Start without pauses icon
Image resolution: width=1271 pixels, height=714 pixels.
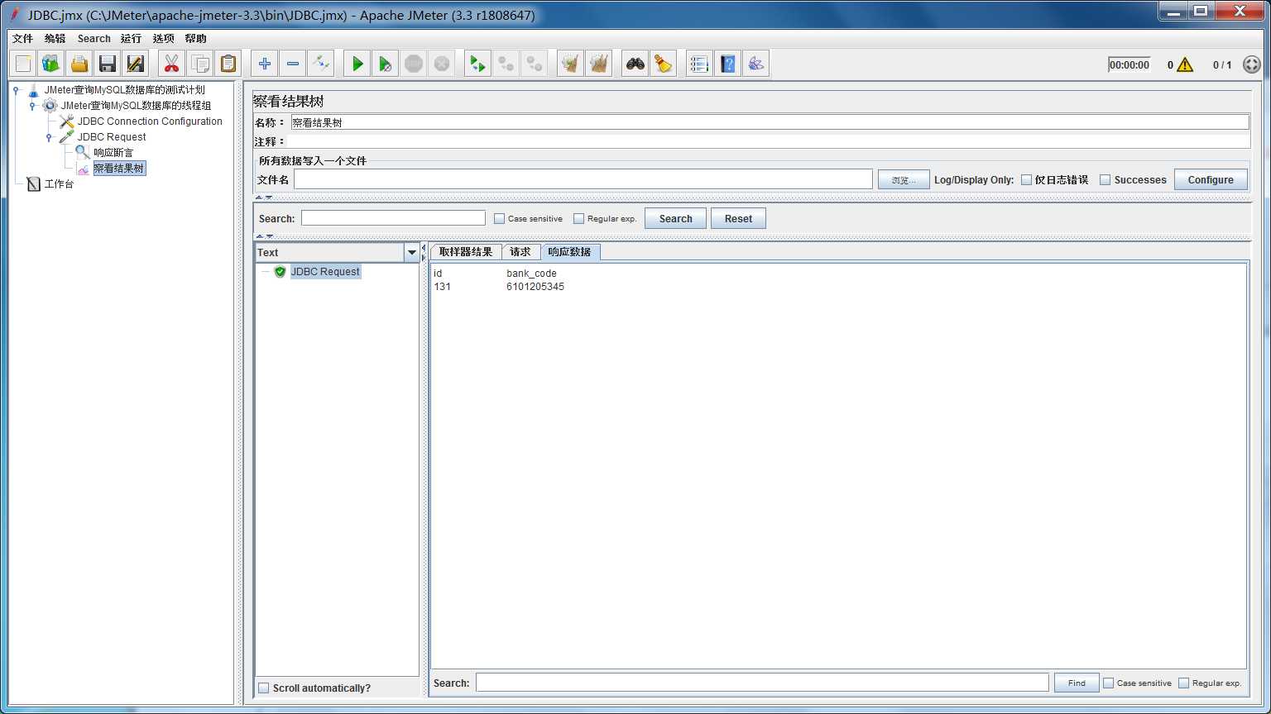tap(386, 64)
